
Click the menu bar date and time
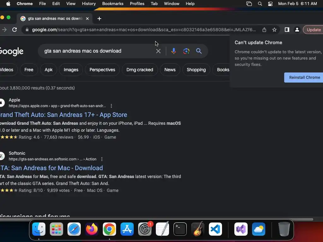coord(297,4)
